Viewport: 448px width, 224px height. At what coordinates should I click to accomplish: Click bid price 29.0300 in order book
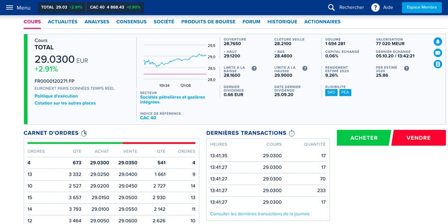99,163
